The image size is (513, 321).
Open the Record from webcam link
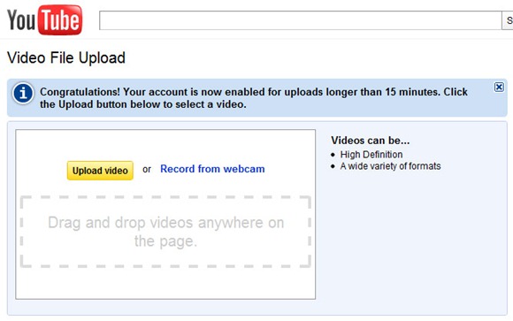(x=212, y=169)
